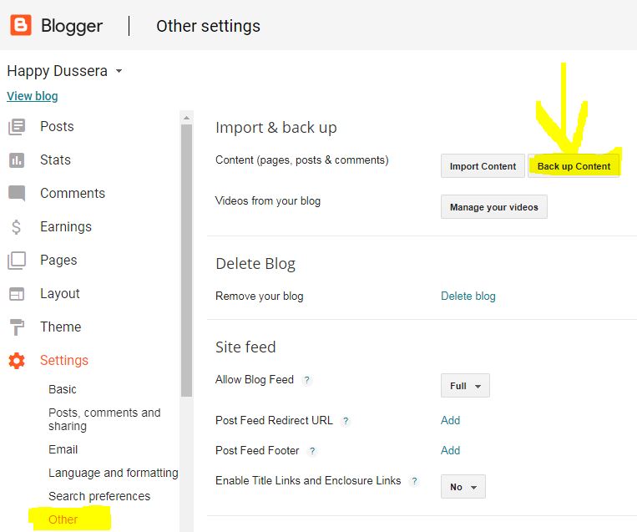Click the Layout grid icon

(17, 293)
